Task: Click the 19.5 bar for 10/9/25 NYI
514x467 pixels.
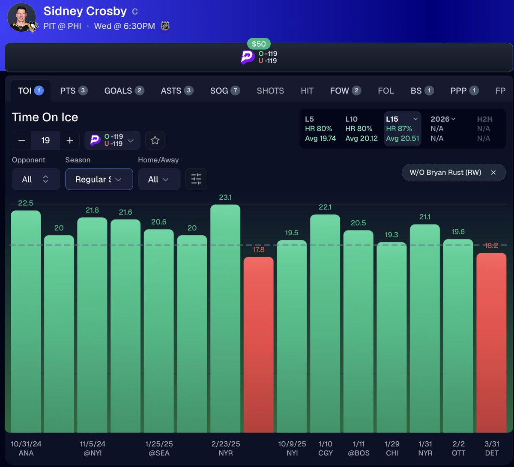Action: [x=292, y=336]
